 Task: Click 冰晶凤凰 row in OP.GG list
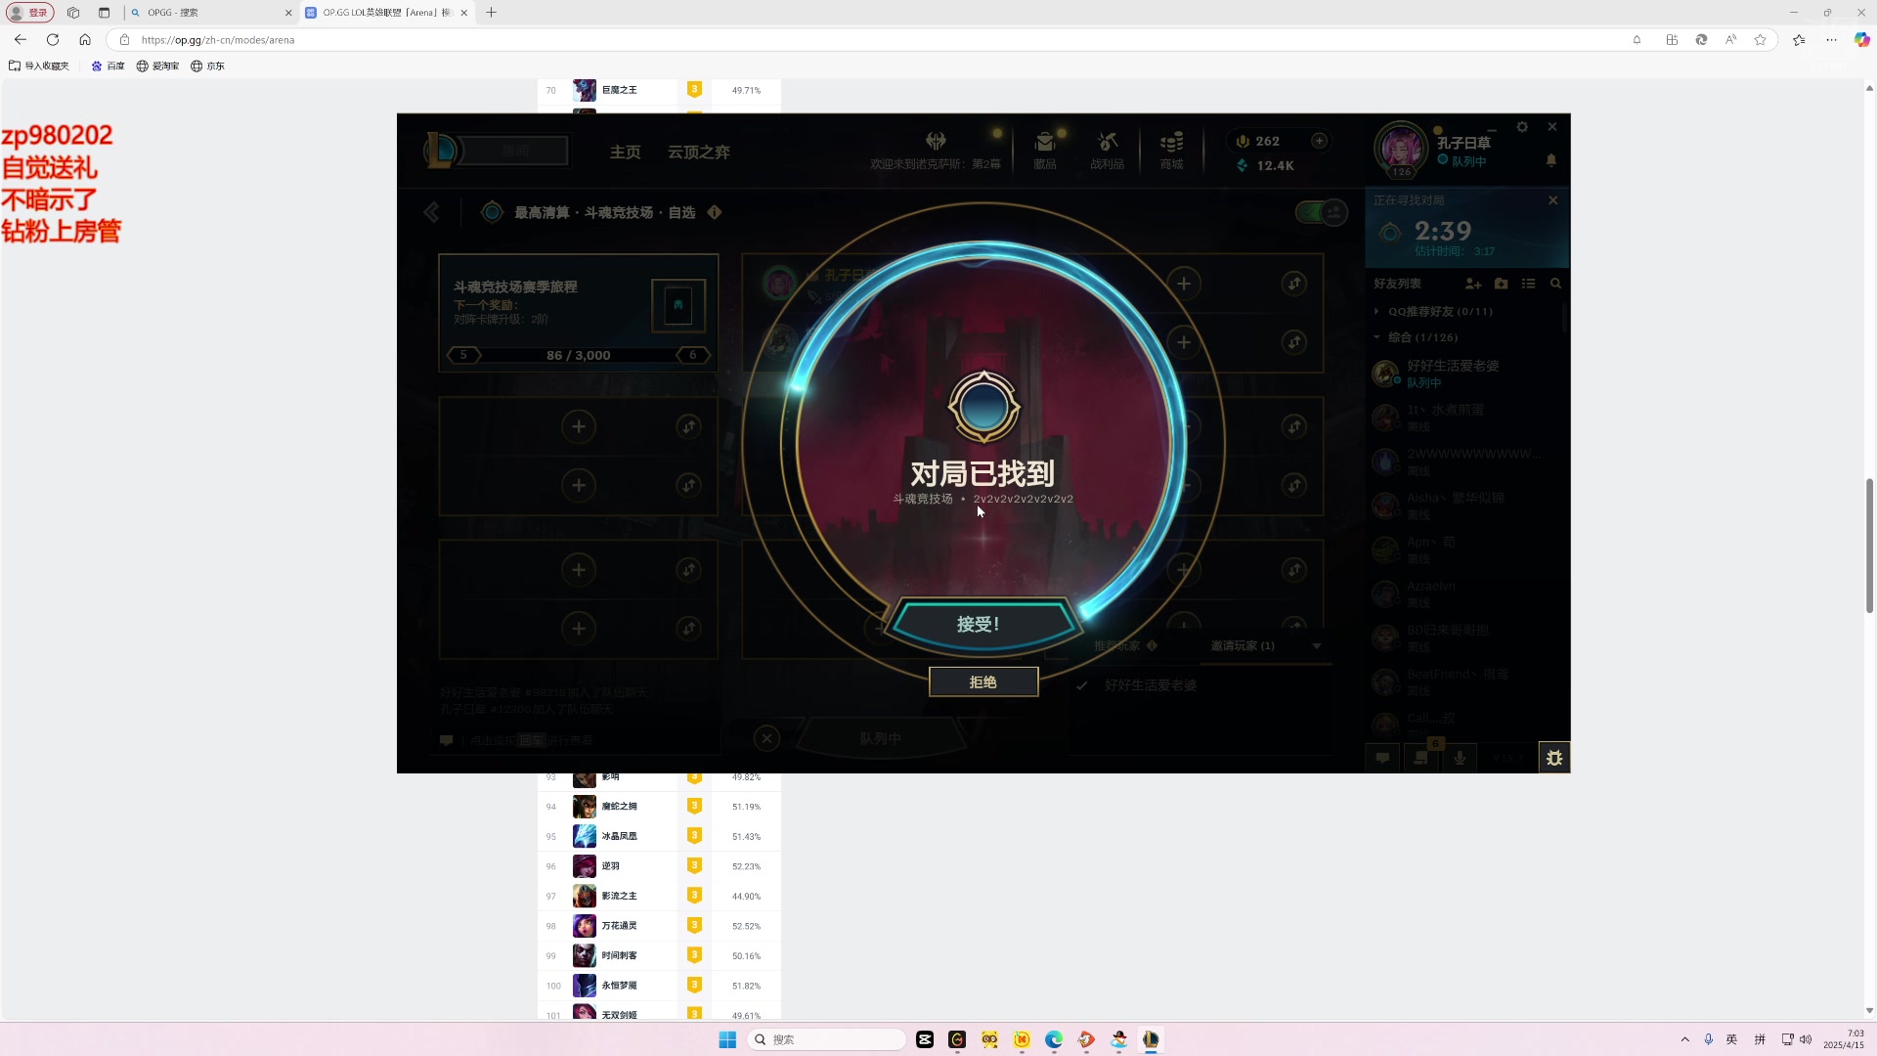[659, 836]
